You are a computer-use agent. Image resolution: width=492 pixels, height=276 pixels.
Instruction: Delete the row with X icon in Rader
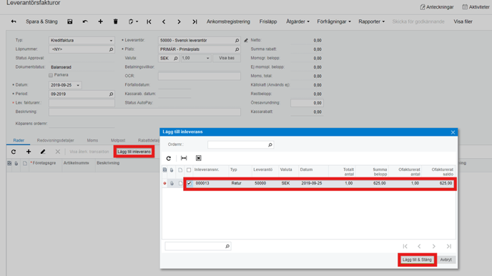click(58, 152)
